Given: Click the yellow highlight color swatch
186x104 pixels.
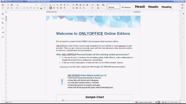Looking at the screenshot, I should (x=38, y=8).
